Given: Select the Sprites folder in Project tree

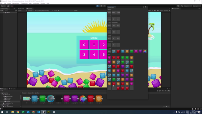Looking at the screenshot, I should 8,101.
